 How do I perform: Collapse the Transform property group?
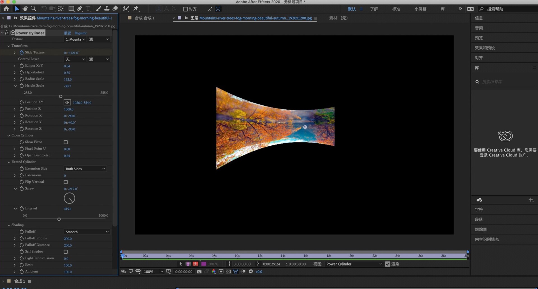click(9, 46)
